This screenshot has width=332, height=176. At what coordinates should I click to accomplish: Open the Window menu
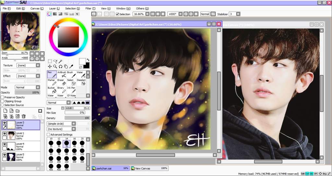pyautogui.click(x=123, y=8)
